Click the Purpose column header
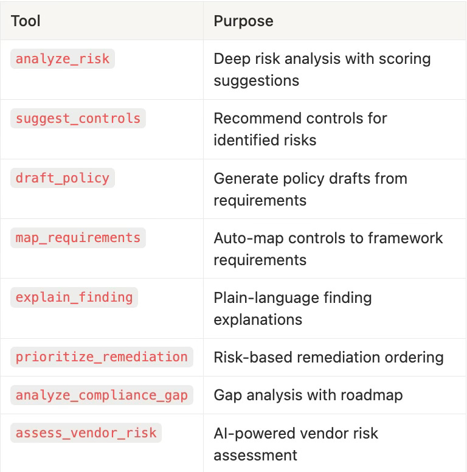The image size is (467, 472). (x=243, y=21)
